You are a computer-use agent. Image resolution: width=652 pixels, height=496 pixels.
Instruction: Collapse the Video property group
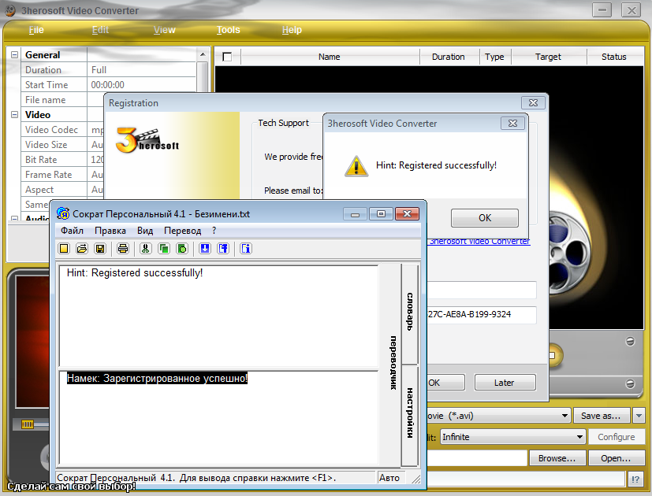coord(14,115)
